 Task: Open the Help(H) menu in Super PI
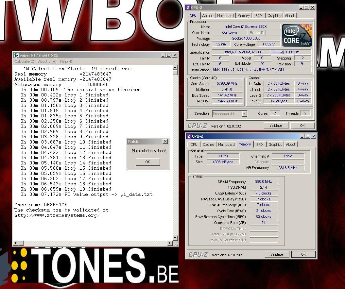[66, 61]
